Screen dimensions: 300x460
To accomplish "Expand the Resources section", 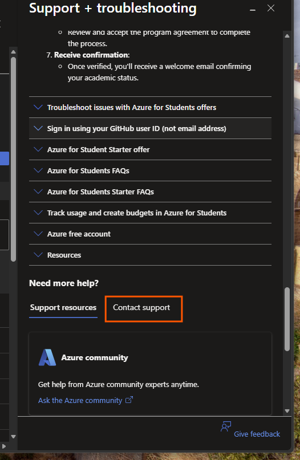I will click(x=151, y=255).
